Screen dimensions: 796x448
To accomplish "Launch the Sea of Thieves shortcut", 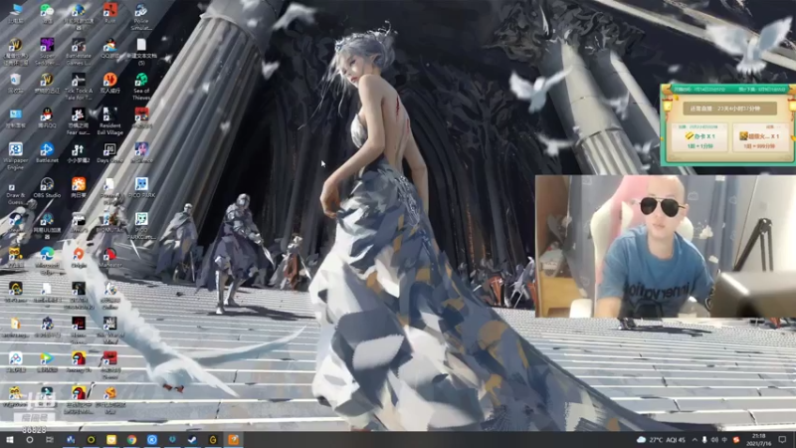I will pos(141,87).
